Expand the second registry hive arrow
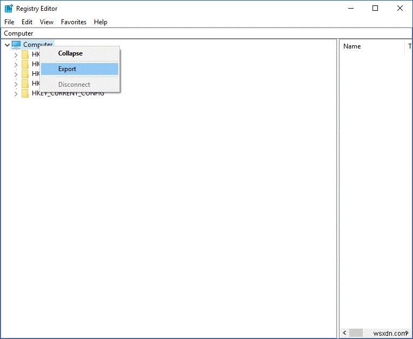This screenshot has width=413, height=339. point(16,65)
